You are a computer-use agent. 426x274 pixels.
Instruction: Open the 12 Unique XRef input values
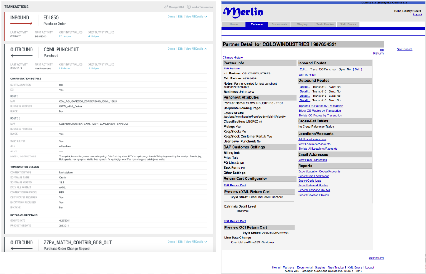point(65,36)
